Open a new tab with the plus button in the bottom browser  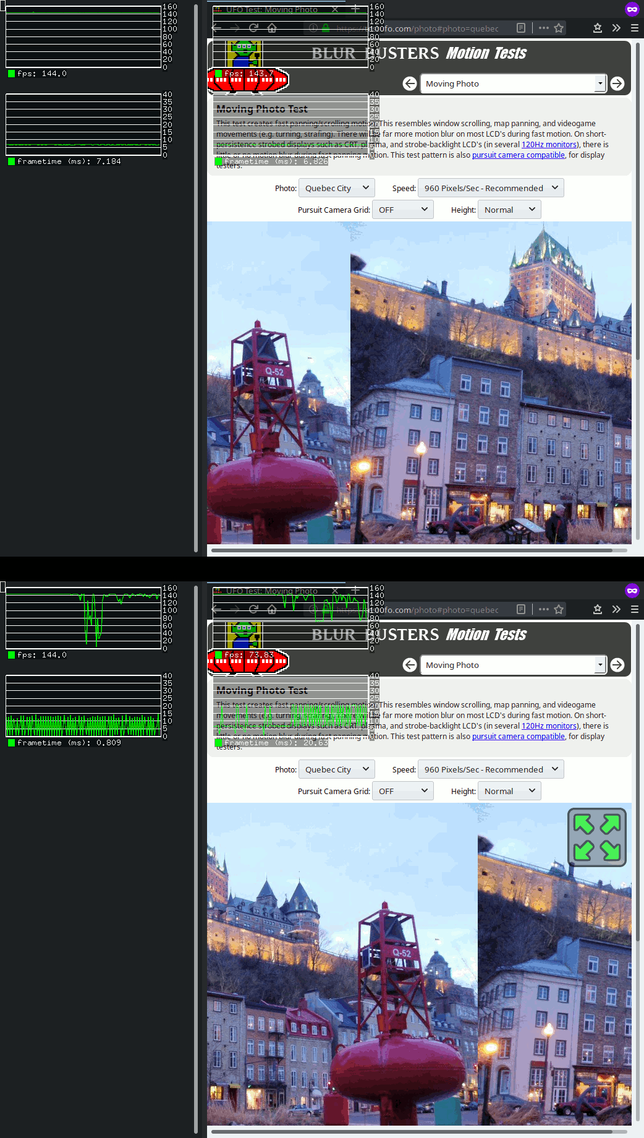355,591
